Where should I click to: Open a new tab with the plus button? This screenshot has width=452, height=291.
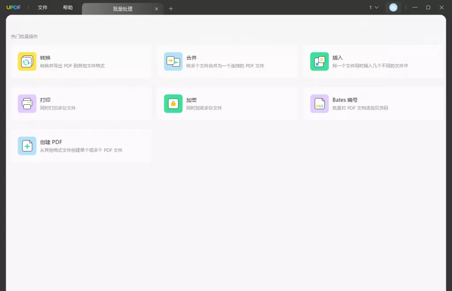pos(171,8)
